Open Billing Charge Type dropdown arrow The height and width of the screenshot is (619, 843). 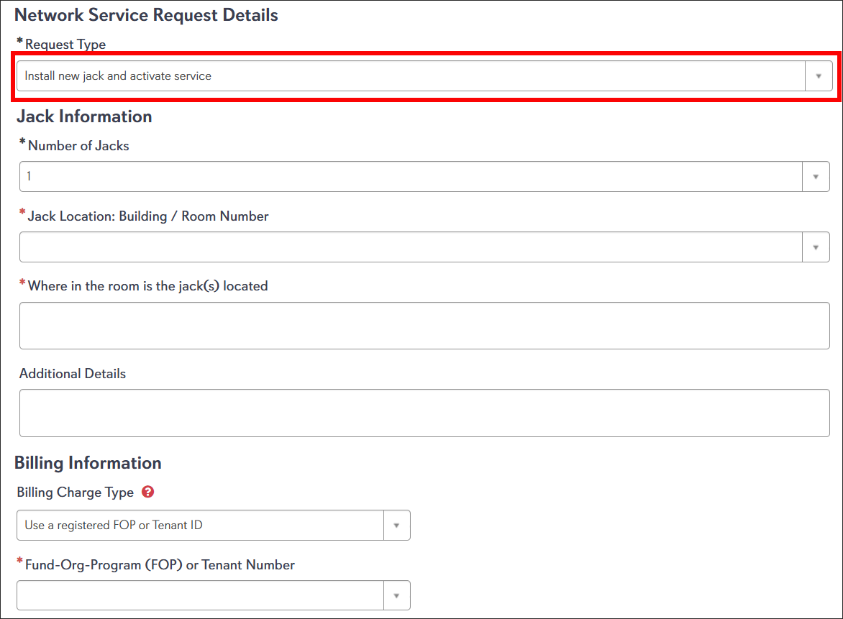click(396, 526)
